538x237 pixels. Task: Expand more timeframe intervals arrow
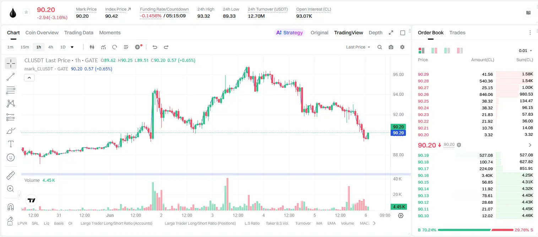(72, 47)
